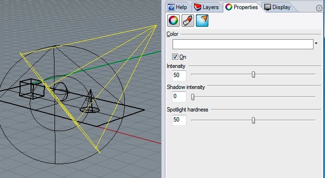325x178 pixels.
Task: Open the panel settings gear icon
Action: click(319, 8)
